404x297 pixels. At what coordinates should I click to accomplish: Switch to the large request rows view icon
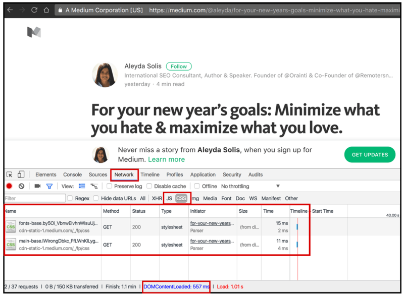coord(82,186)
